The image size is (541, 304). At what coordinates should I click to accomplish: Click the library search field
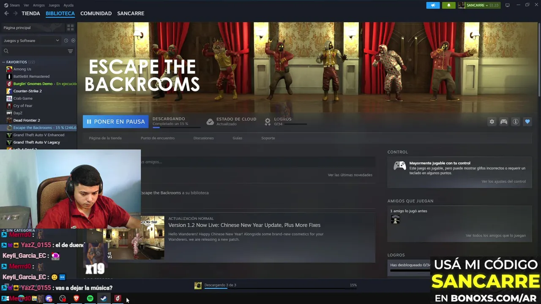35,51
